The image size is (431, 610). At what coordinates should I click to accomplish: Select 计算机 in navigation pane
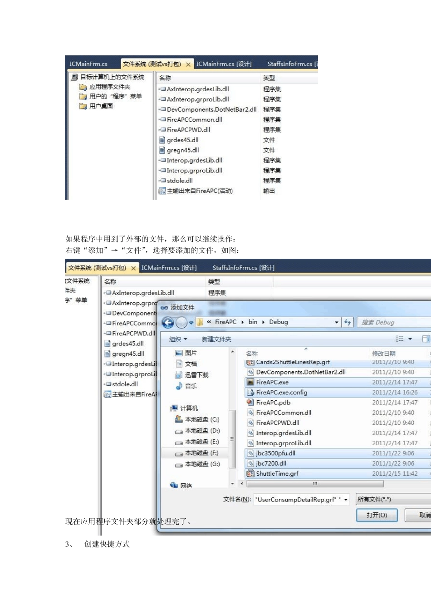[184, 408]
